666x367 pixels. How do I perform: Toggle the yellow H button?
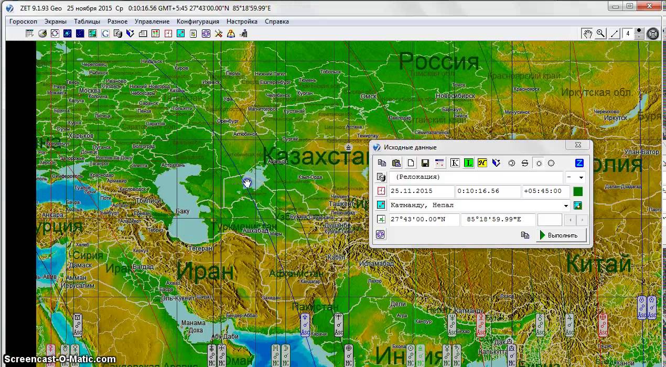tap(482, 163)
